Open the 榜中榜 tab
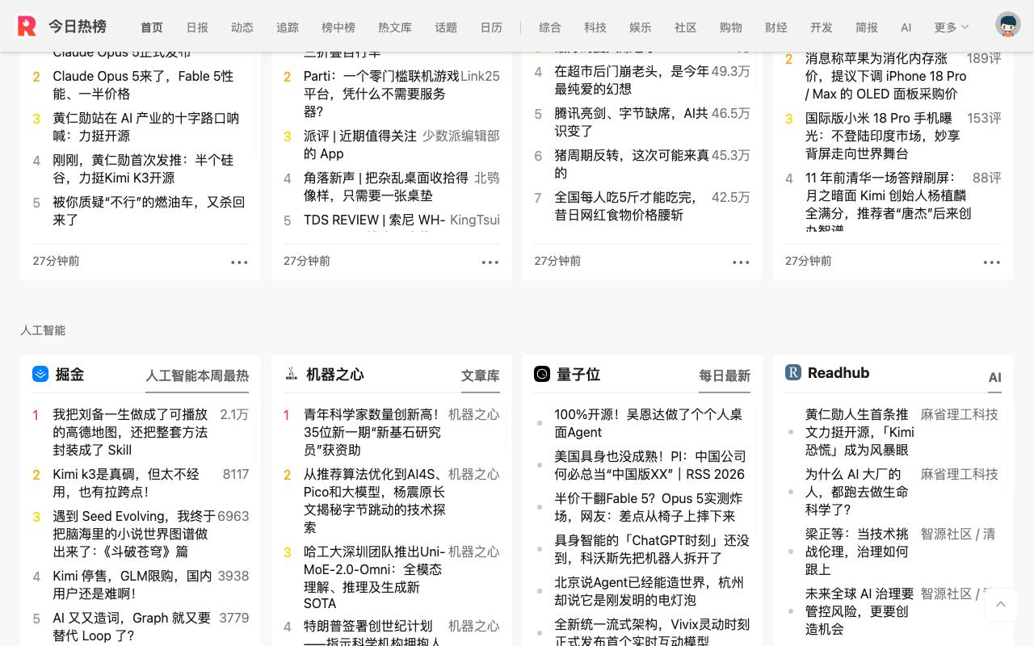 tap(338, 27)
